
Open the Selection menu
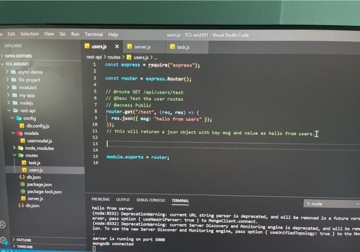point(30,34)
